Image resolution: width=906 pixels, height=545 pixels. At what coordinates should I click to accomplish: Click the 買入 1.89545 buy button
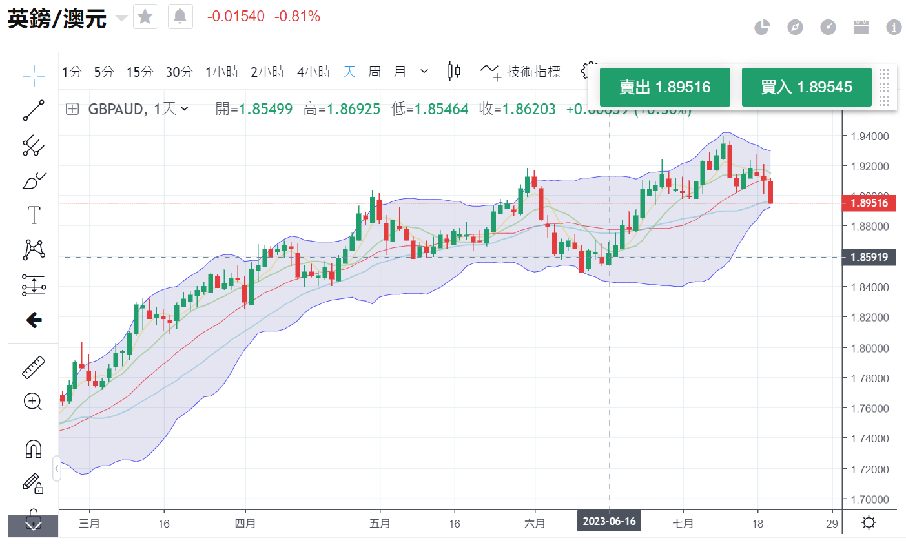806,87
